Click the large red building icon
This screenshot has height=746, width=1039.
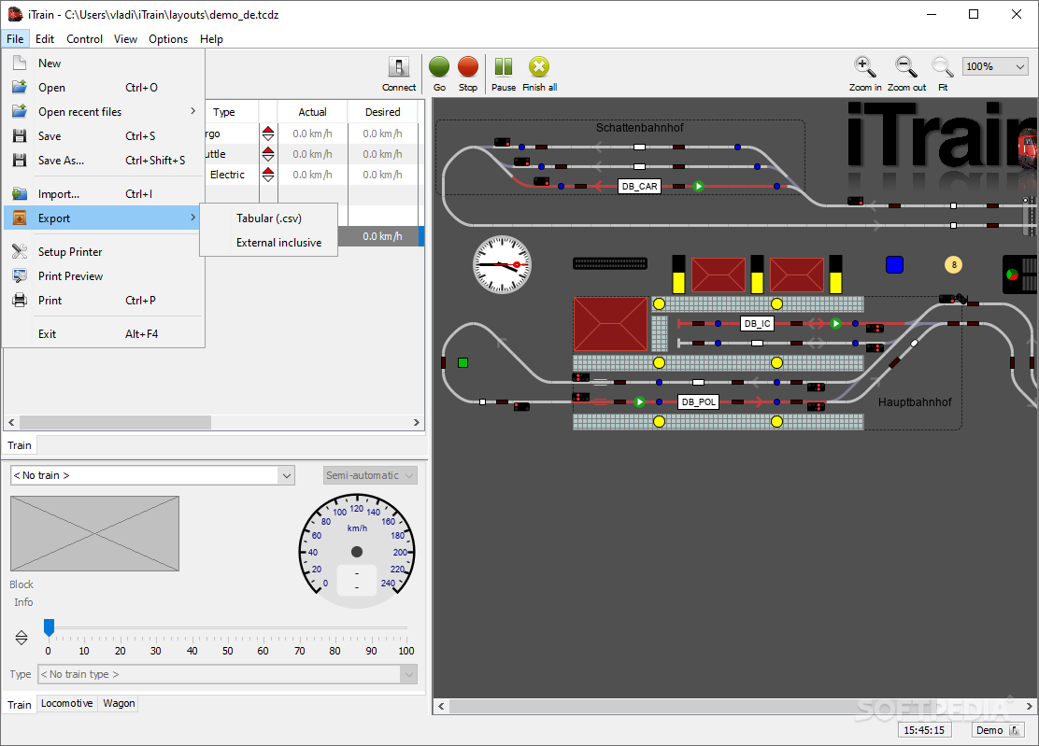(610, 324)
